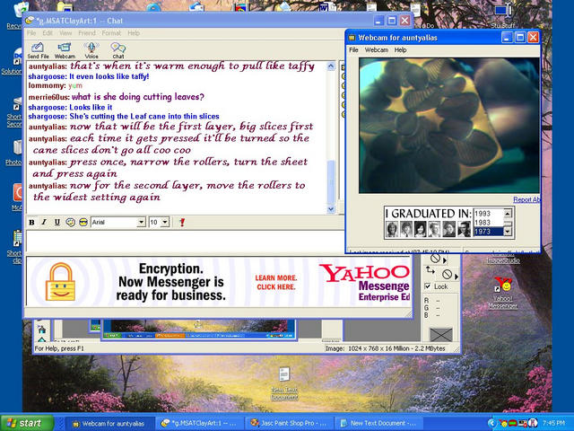Select the Stu Stuff desktop icon
Screen dimensions: 574x431
[502, 16]
